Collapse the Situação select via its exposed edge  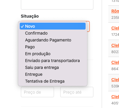tap(88, 26)
